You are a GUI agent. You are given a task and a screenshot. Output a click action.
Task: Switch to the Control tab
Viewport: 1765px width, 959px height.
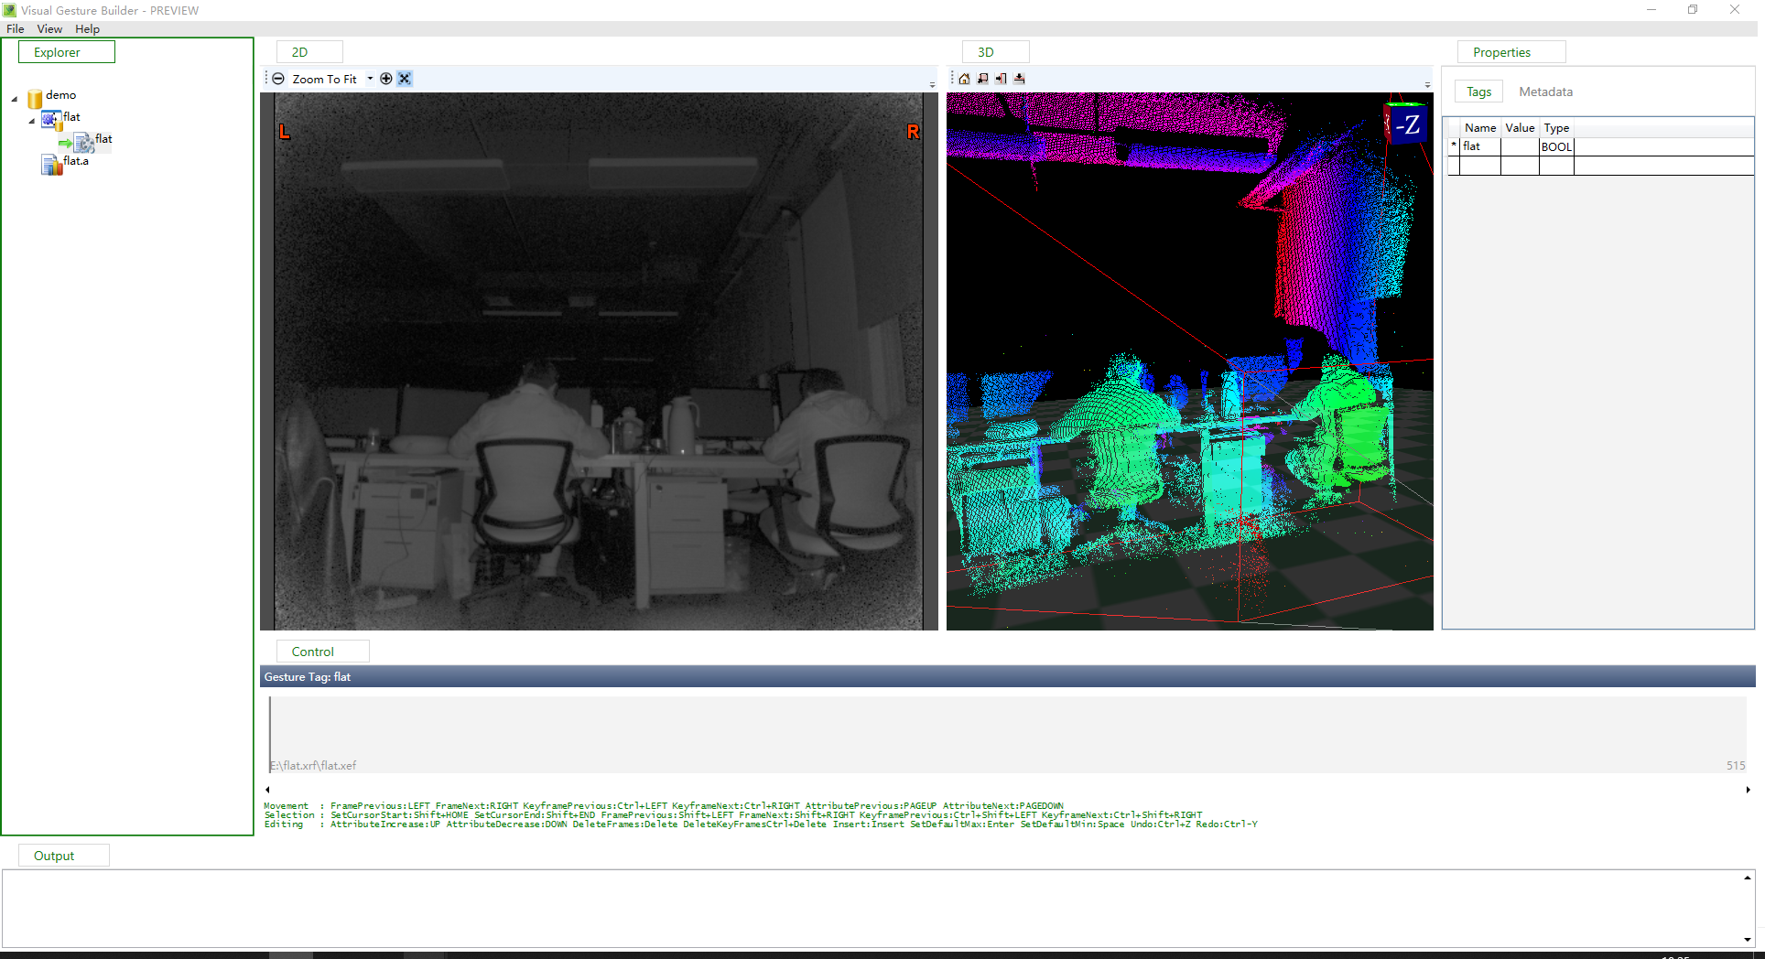point(321,651)
